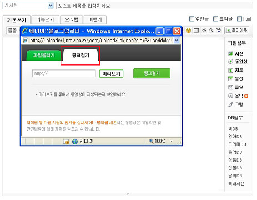The height and width of the screenshot is (200, 257).
Task: Click the zoom magnifier in status bar
Action: [x=151, y=141]
